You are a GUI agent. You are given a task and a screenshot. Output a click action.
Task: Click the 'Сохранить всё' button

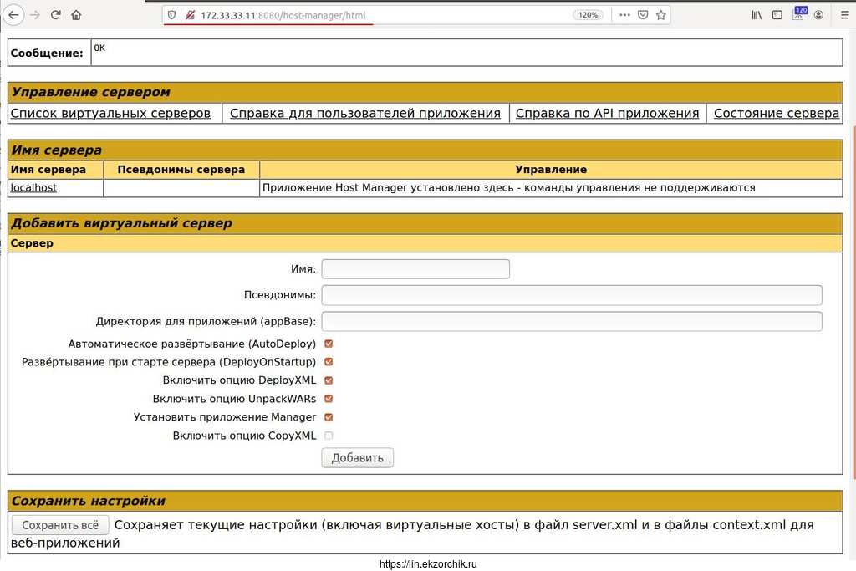click(60, 525)
